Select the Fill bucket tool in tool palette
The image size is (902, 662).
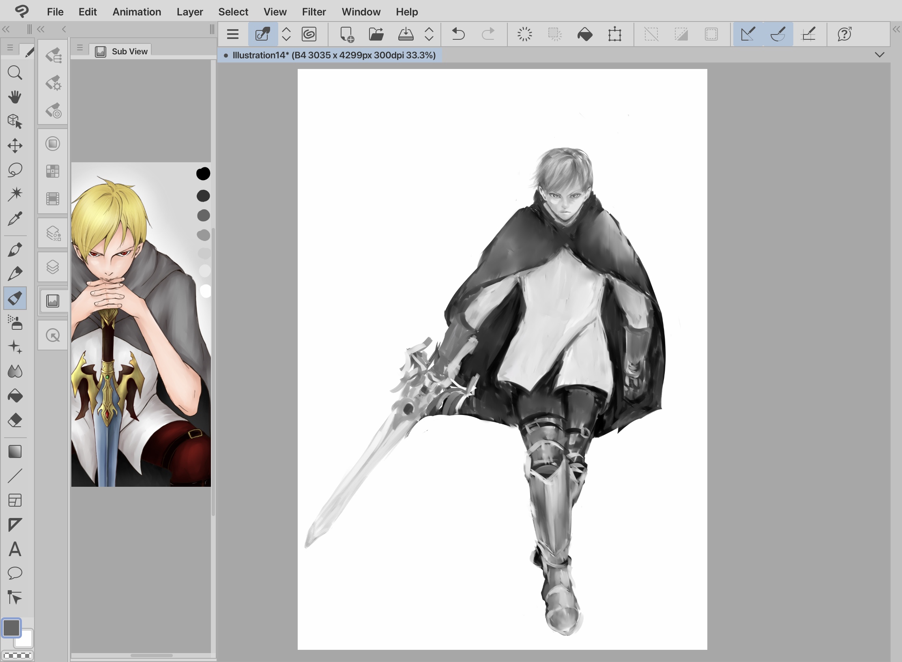tap(15, 396)
